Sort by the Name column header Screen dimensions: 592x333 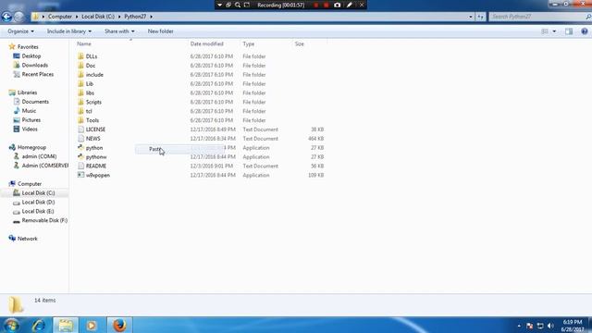click(x=84, y=43)
